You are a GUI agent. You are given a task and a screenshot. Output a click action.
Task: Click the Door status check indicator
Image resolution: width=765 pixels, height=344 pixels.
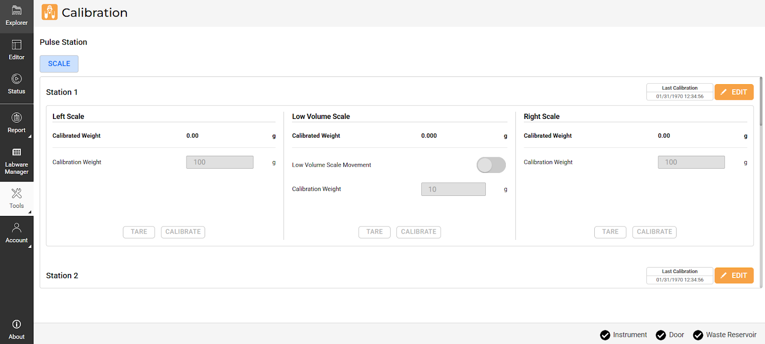point(661,335)
